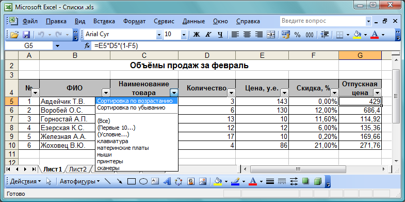Select the Arrow drawing tool
Screen dimensions: 405x202
click(x=119, y=181)
